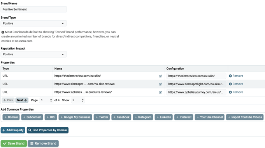Edit name of opheliesjourney URL property
This screenshot has width=265, height=148.
160,92
